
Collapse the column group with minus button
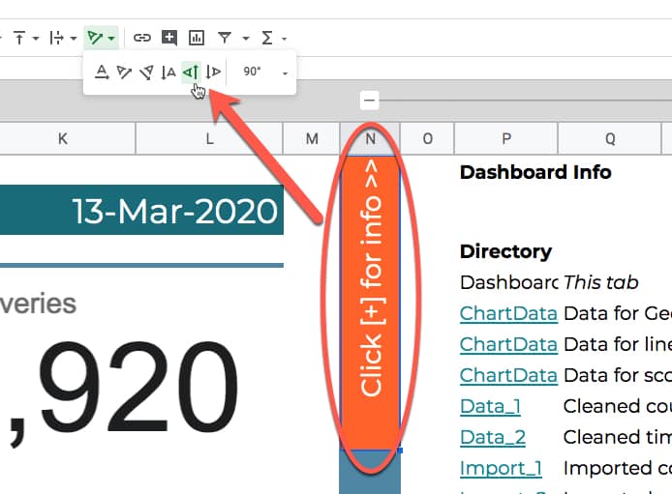[x=369, y=100]
